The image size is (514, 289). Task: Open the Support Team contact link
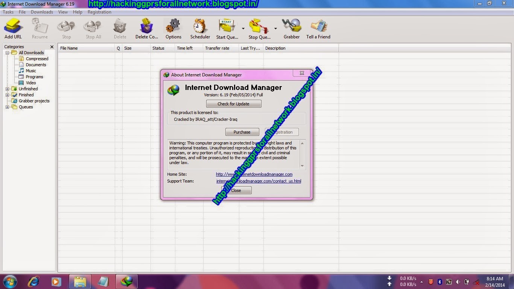pyautogui.click(x=259, y=181)
